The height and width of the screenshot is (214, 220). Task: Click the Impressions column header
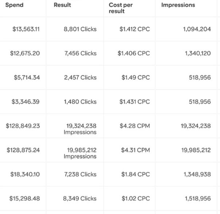(178, 5)
